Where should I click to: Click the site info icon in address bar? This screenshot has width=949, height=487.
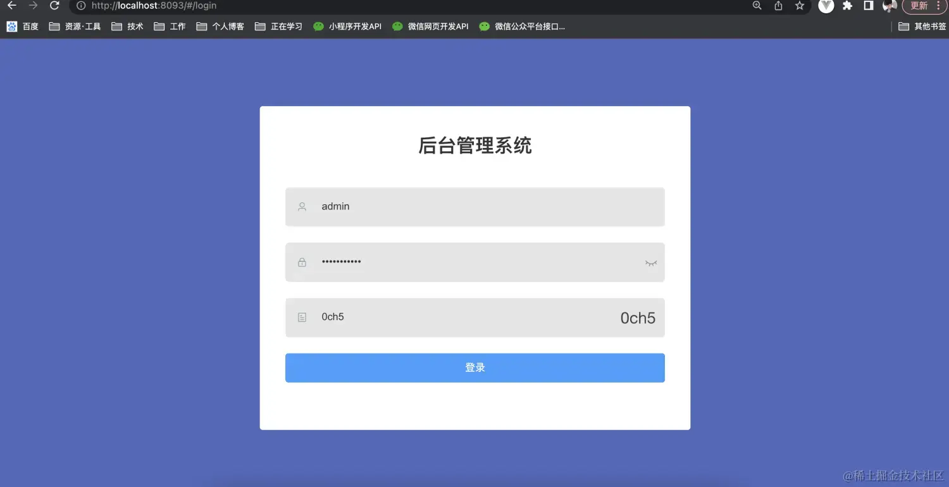point(81,6)
